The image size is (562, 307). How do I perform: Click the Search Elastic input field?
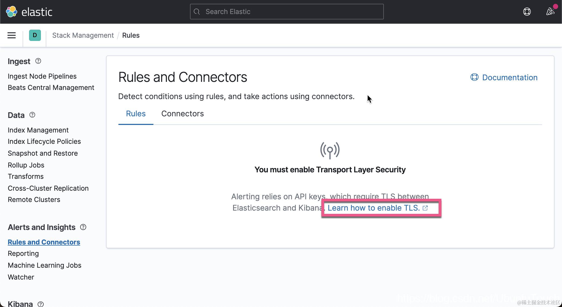287,12
